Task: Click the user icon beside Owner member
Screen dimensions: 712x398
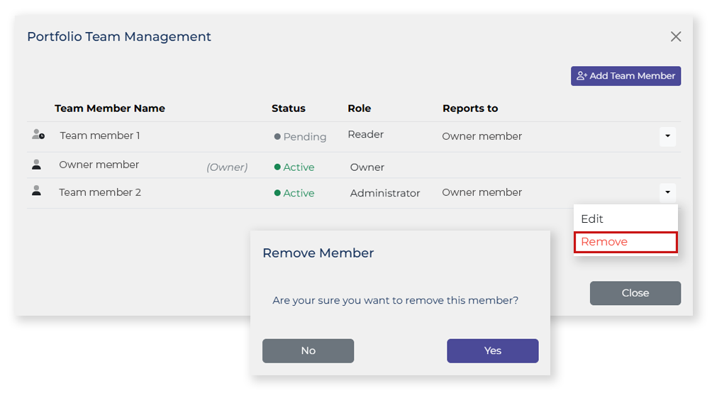Action: [x=36, y=165]
